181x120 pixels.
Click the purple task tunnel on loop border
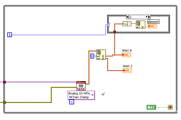[x=4, y=82]
